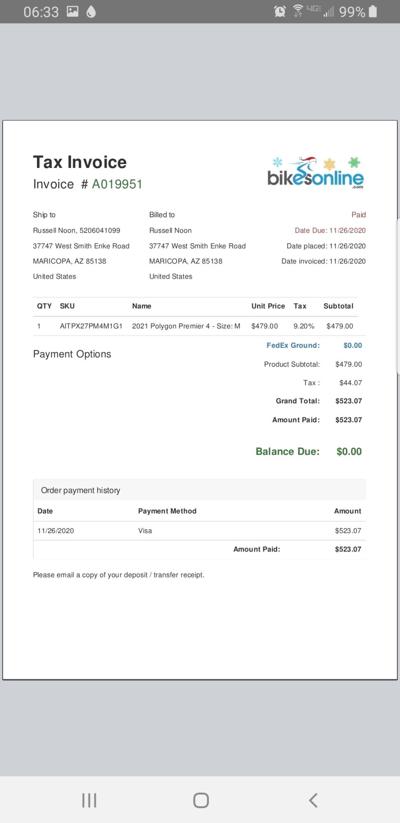Open the recent apps button
The height and width of the screenshot is (823, 400).
point(89,800)
